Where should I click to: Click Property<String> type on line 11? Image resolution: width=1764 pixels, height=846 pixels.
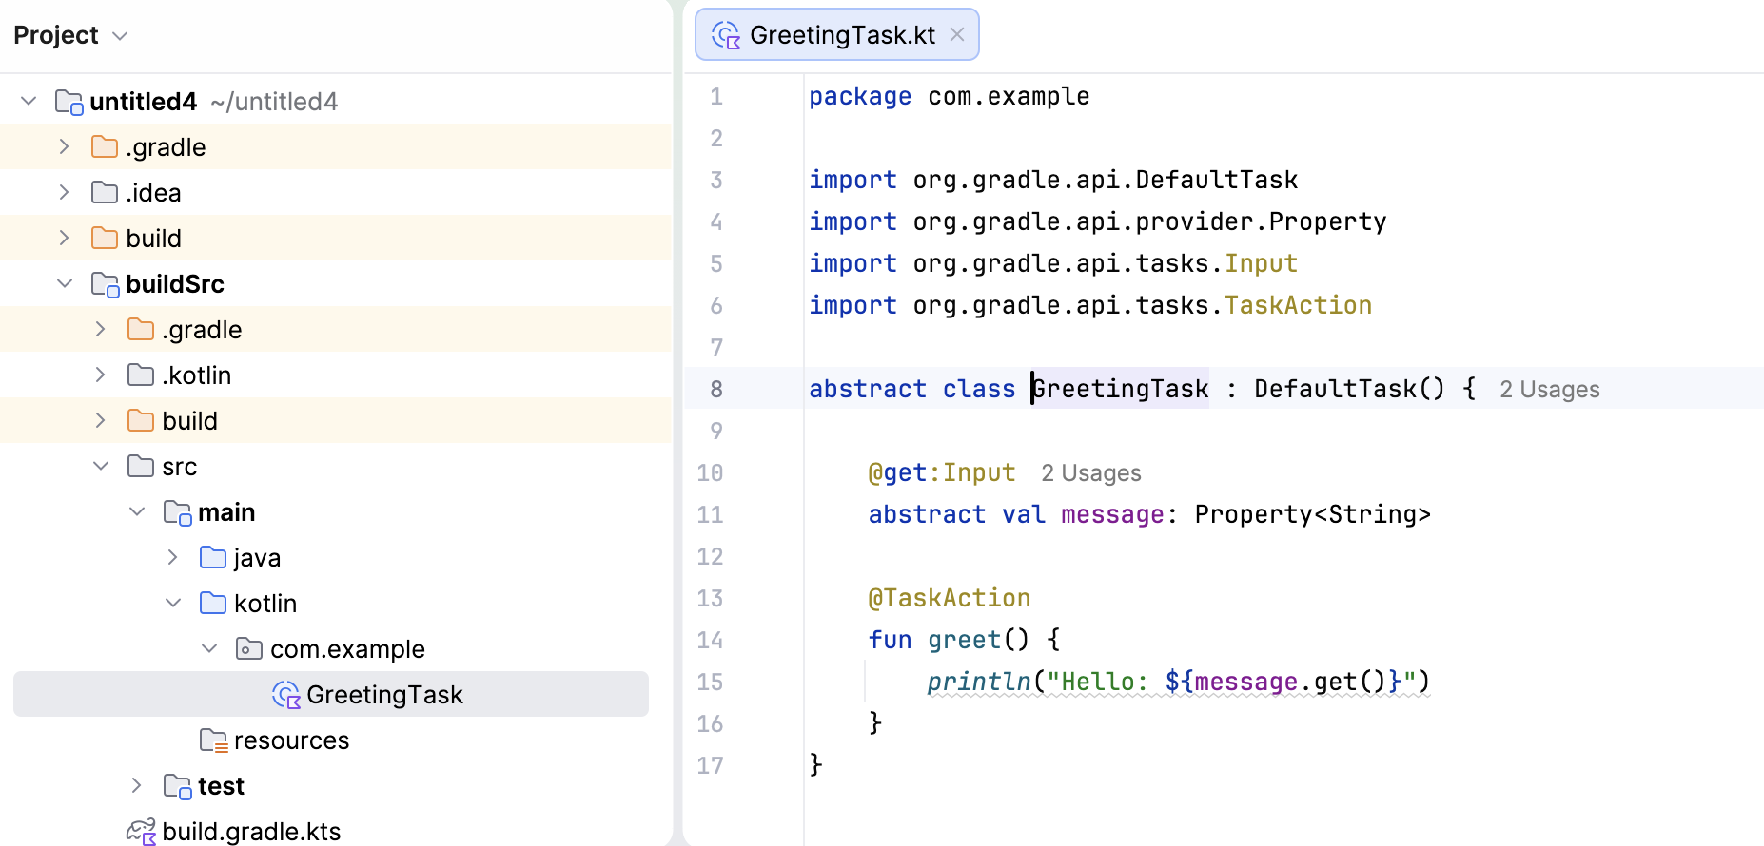pyautogui.click(x=1313, y=514)
